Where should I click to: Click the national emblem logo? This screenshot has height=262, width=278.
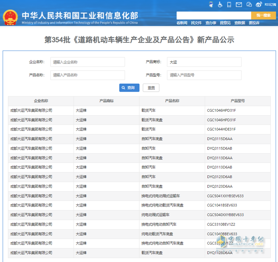(10, 17)
